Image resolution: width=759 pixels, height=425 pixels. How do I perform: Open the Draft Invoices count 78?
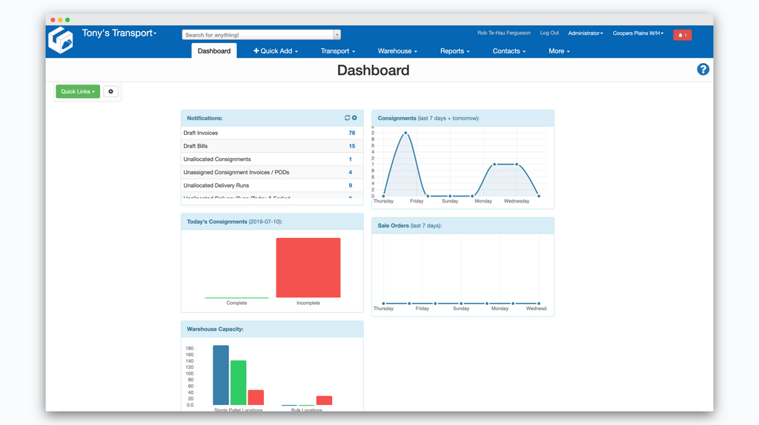351,134
